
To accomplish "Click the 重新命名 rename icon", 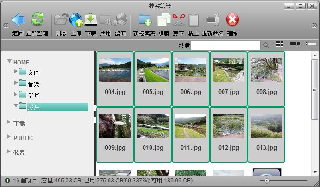I will [x=212, y=20].
